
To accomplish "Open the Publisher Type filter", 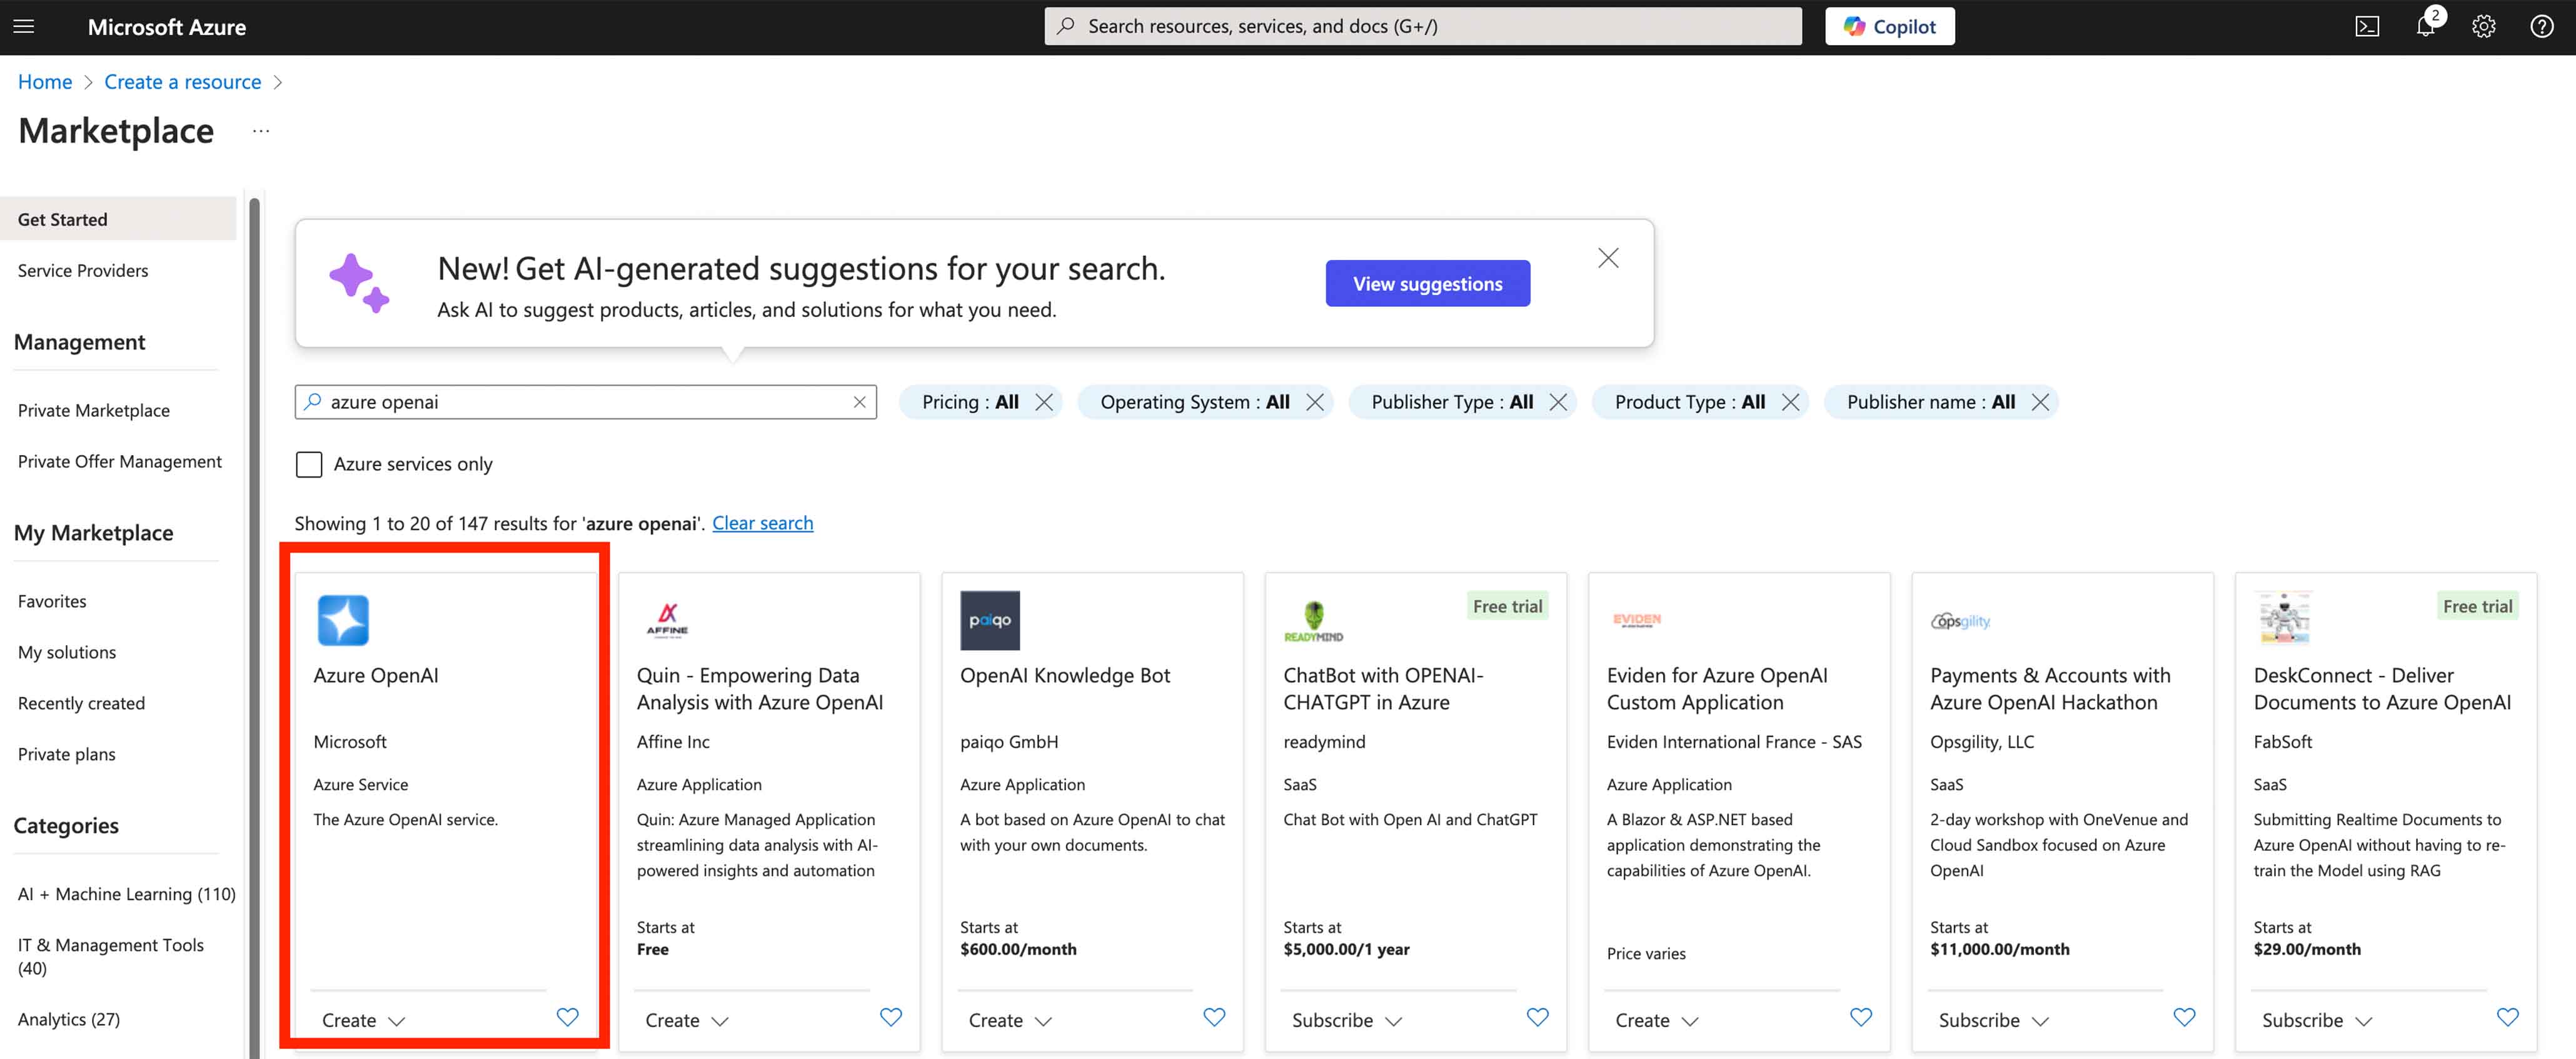I will (1452, 402).
